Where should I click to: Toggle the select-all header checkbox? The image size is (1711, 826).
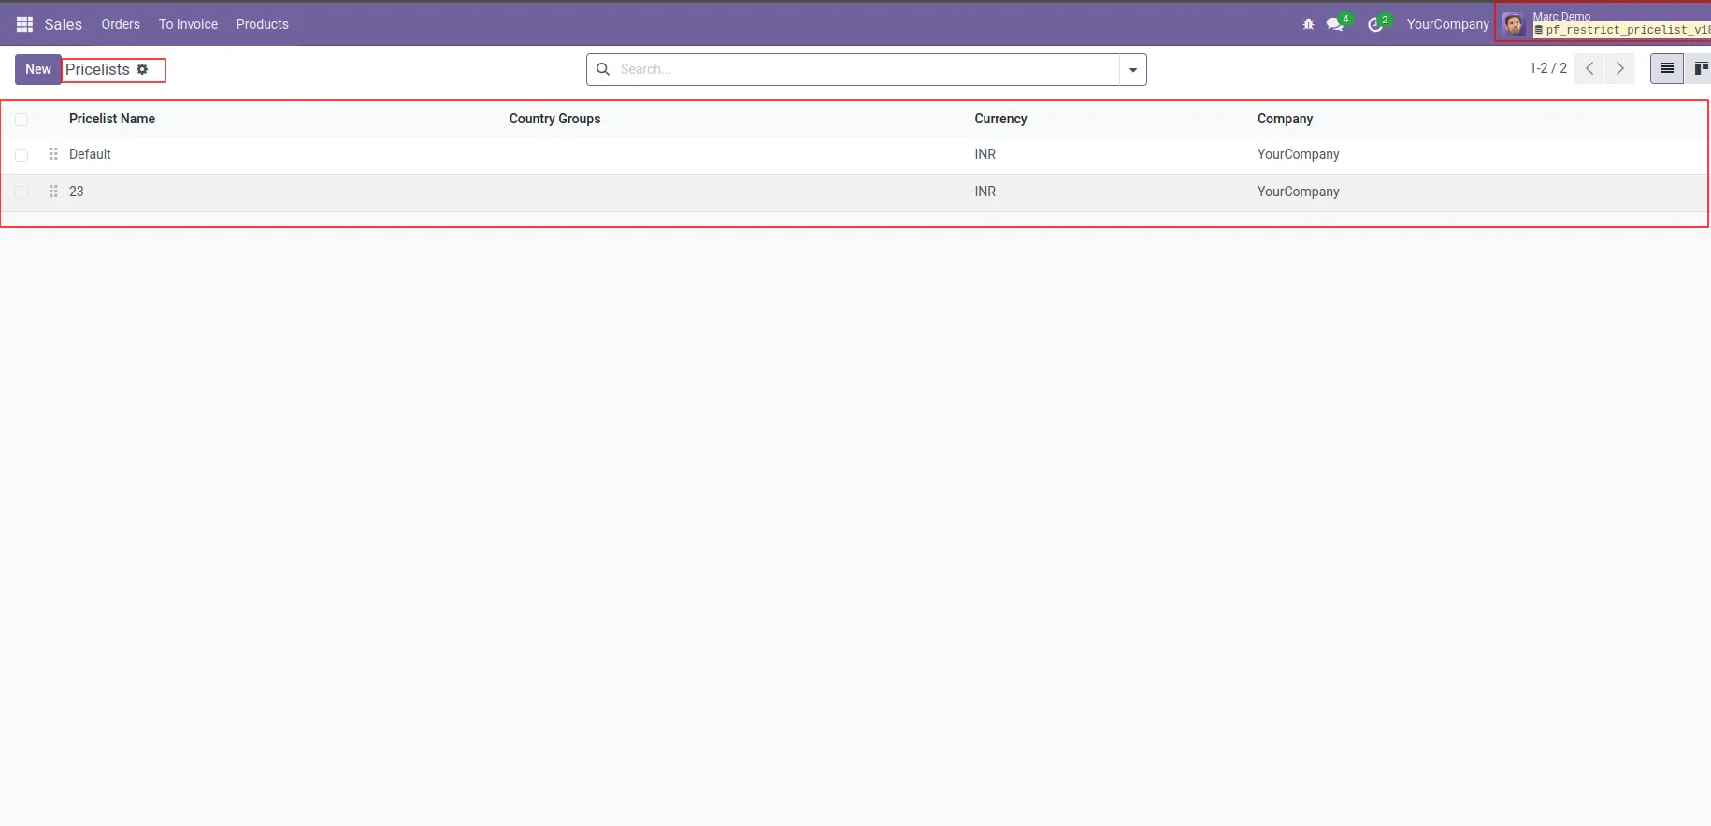pos(22,119)
